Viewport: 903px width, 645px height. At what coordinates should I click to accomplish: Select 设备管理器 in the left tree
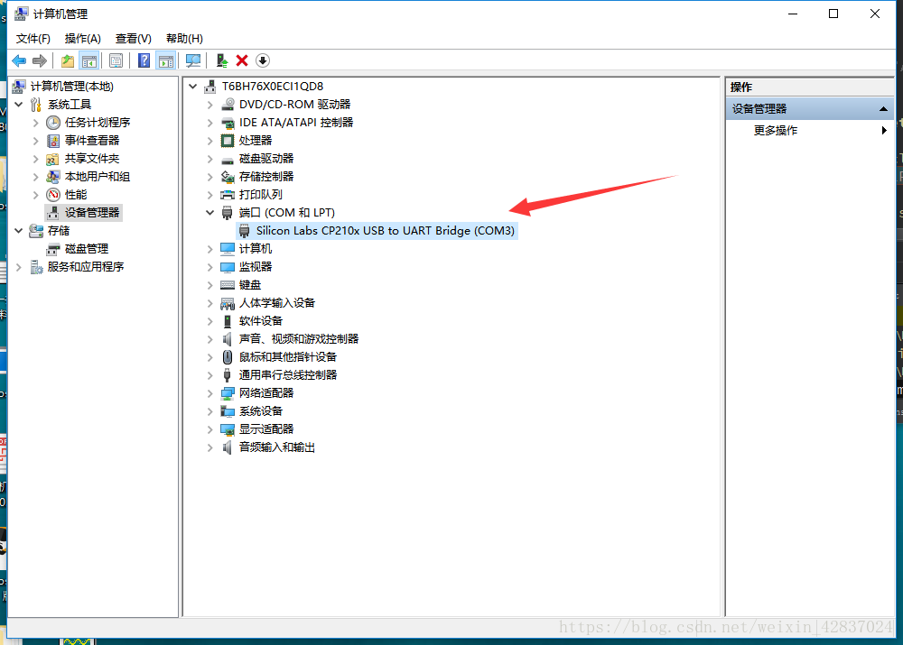click(83, 213)
